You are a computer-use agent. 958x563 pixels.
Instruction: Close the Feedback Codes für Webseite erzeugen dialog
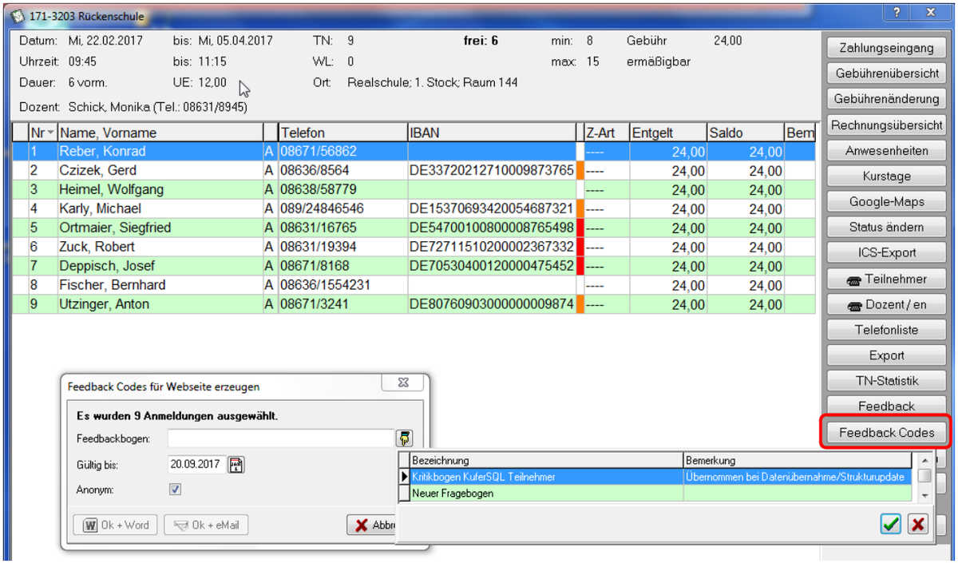point(405,384)
